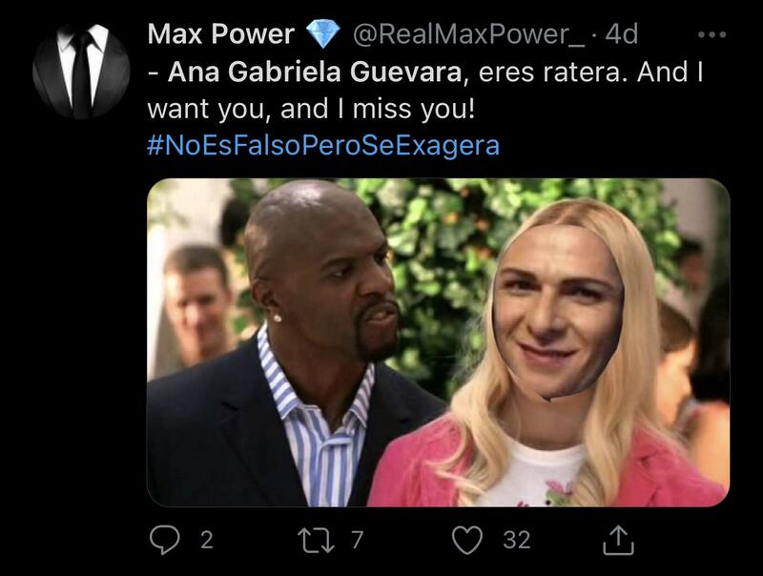Open the attached meme image
Screen dimensions: 763x576
coord(438,342)
